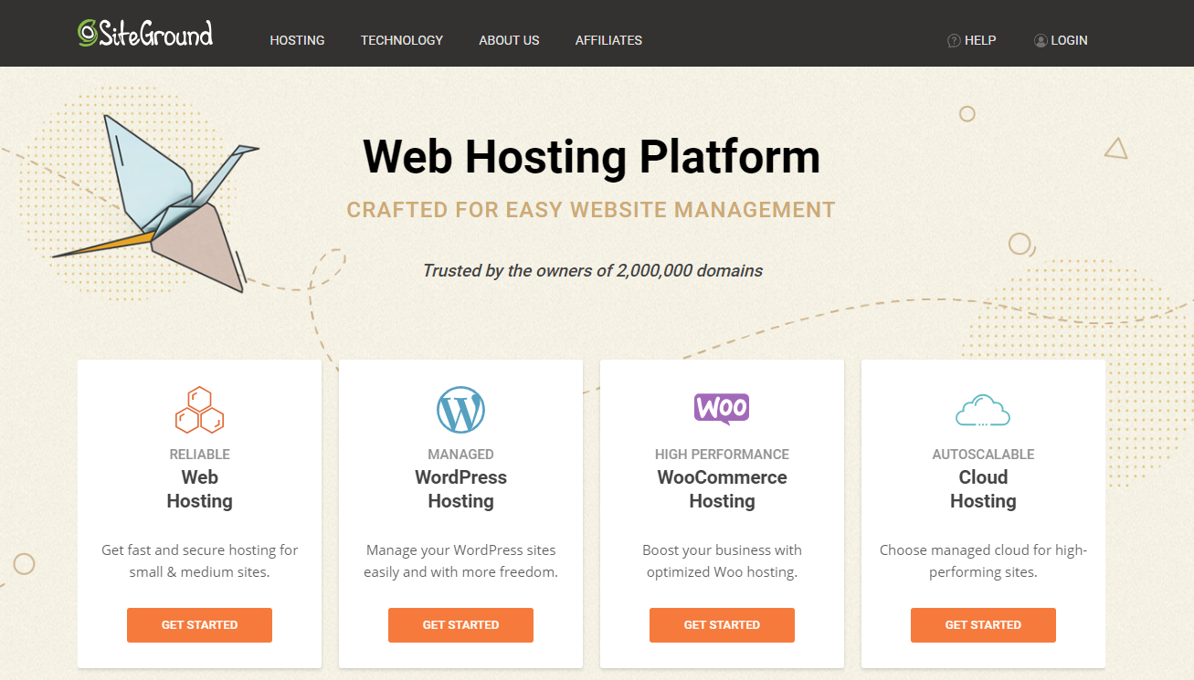Click the orange hexagons Web Hosting icon
The width and height of the screenshot is (1194, 680).
(199, 410)
